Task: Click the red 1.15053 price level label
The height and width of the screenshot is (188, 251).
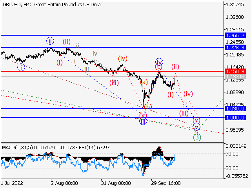Action: tap(235, 71)
